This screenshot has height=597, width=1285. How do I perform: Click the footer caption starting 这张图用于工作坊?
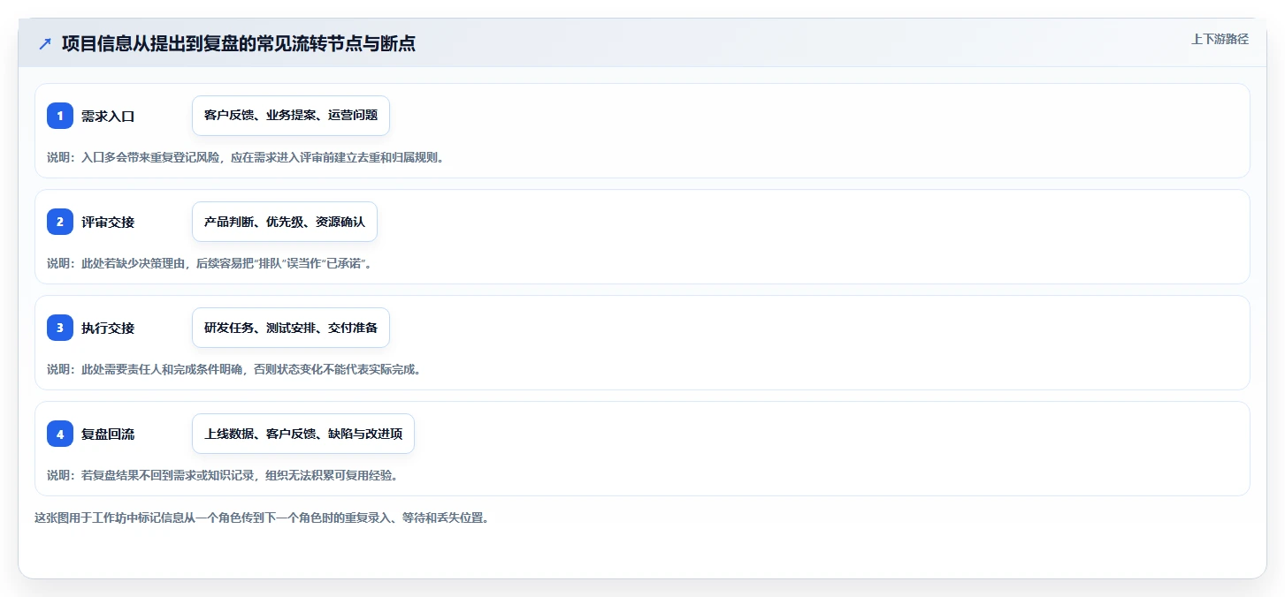(261, 518)
